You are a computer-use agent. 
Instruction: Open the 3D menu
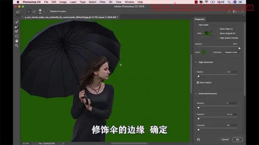(111, 2)
